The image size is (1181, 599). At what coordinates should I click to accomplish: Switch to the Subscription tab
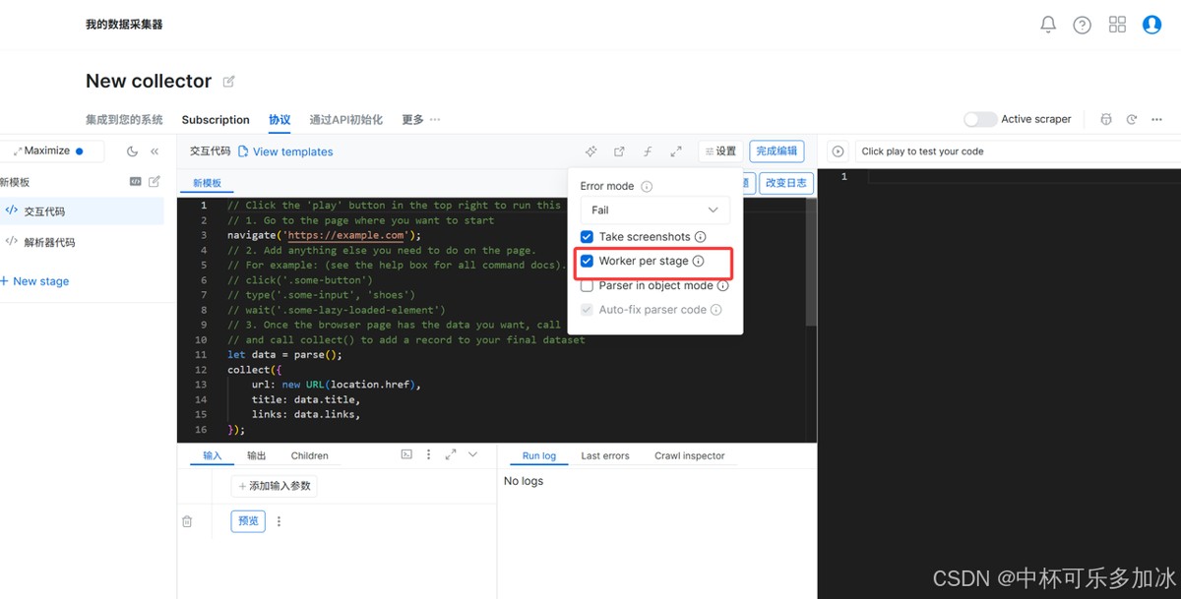point(216,120)
